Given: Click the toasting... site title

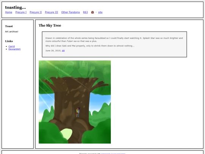Looking at the screenshot, I should 16,7.
